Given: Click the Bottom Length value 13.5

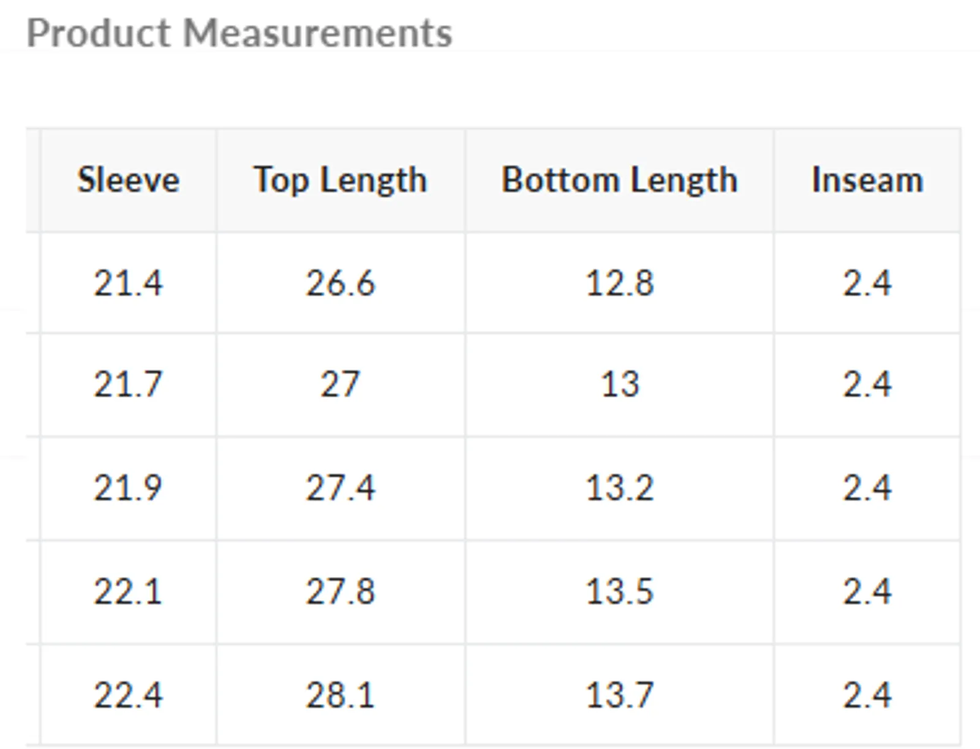Looking at the screenshot, I should tap(620, 592).
